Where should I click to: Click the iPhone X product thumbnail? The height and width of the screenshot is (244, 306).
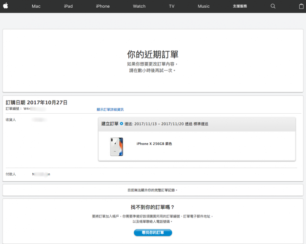pyautogui.click(x=116, y=146)
